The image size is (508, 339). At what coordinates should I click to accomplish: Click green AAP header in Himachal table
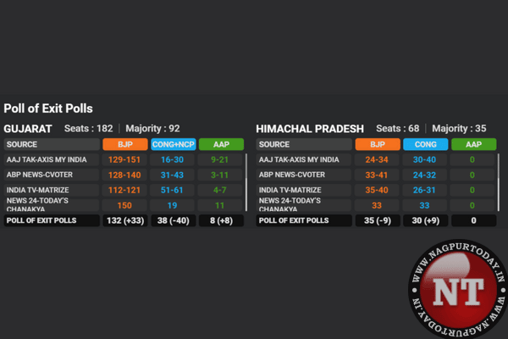pos(473,144)
